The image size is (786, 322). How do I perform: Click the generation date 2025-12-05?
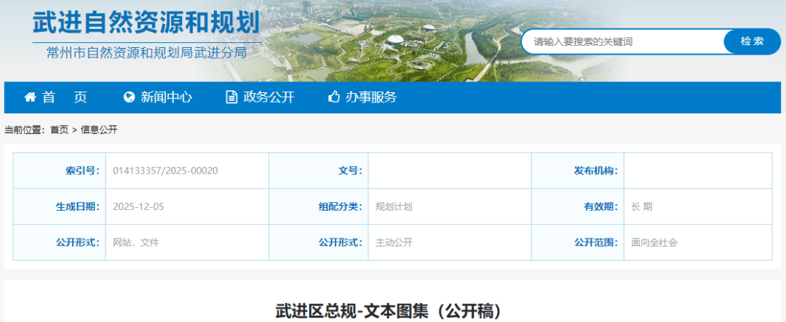(x=139, y=206)
